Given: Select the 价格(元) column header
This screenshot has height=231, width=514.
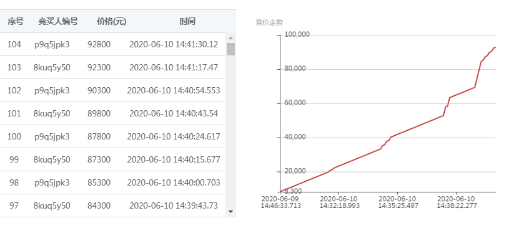Looking at the screenshot, I should coord(111,22).
